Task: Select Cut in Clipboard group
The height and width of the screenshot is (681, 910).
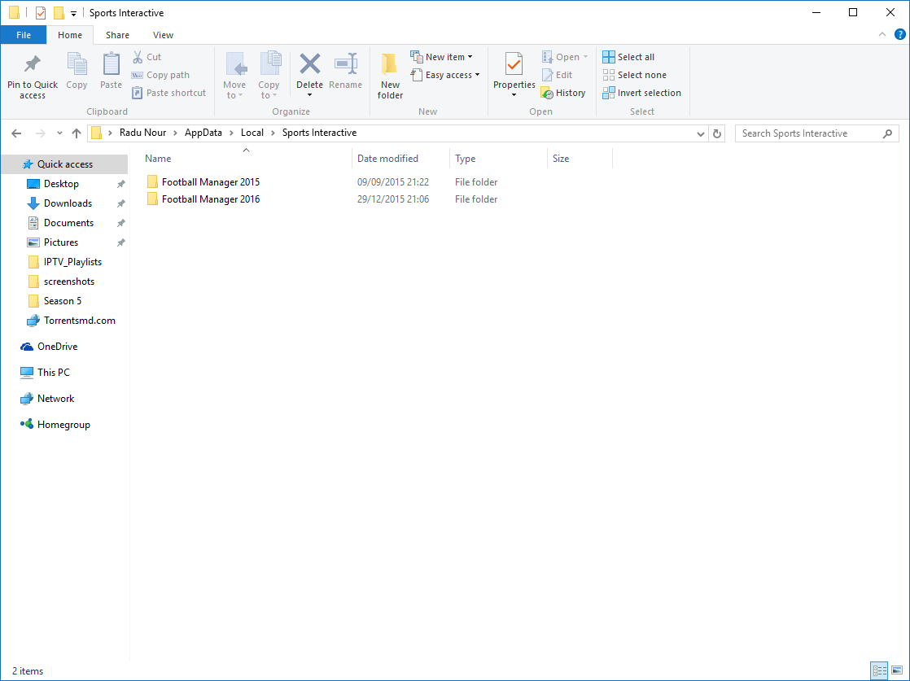Action: (x=147, y=57)
